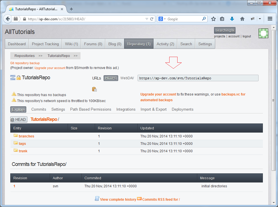Click the searching9x username button

[225, 31]
